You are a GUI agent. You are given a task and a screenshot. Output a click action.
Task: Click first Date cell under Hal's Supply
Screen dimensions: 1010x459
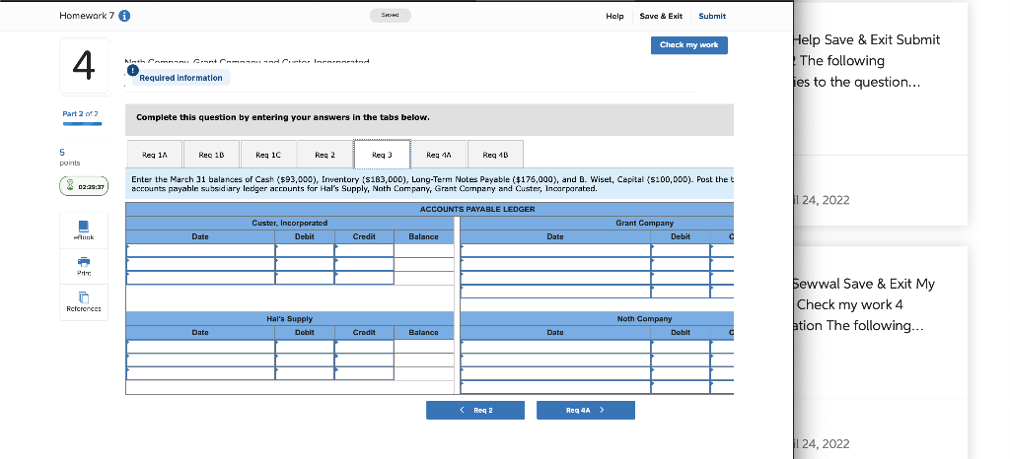pyautogui.click(x=200, y=346)
